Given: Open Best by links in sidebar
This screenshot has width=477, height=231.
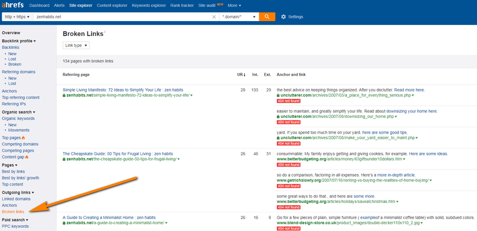Looking at the screenshot, I should [13, 171].
